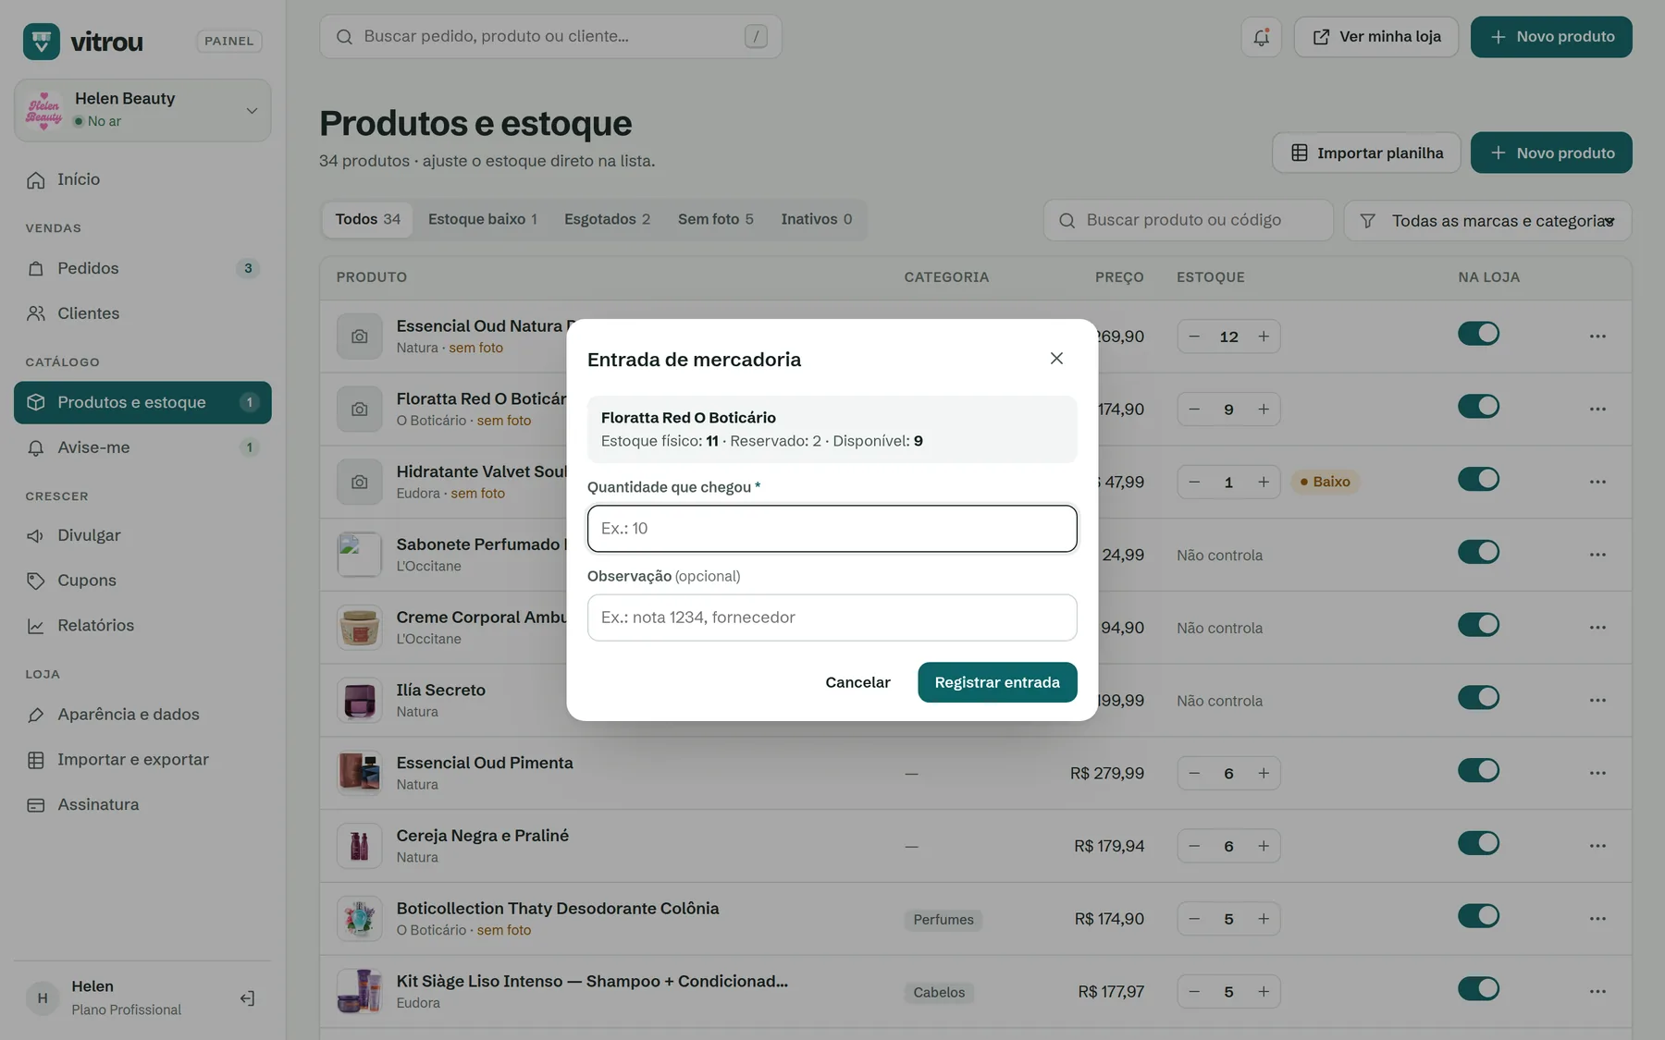This screenshot has height=1040, width=1665.
Task: Toggle store visibility for Essencial Oud Pimenta
Action: [1478, 770]
